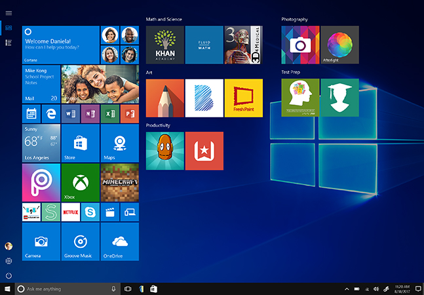Open the OneNote tile

pyautogui.click(x=90, y=114)
